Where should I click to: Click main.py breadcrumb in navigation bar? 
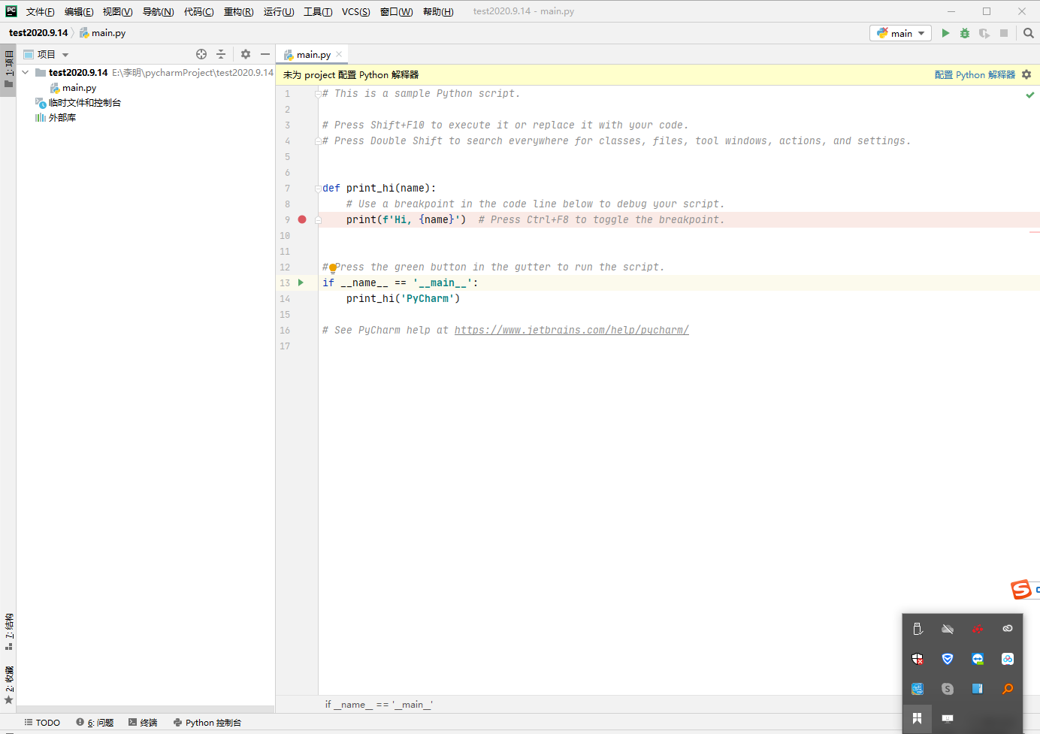(103, 33)
